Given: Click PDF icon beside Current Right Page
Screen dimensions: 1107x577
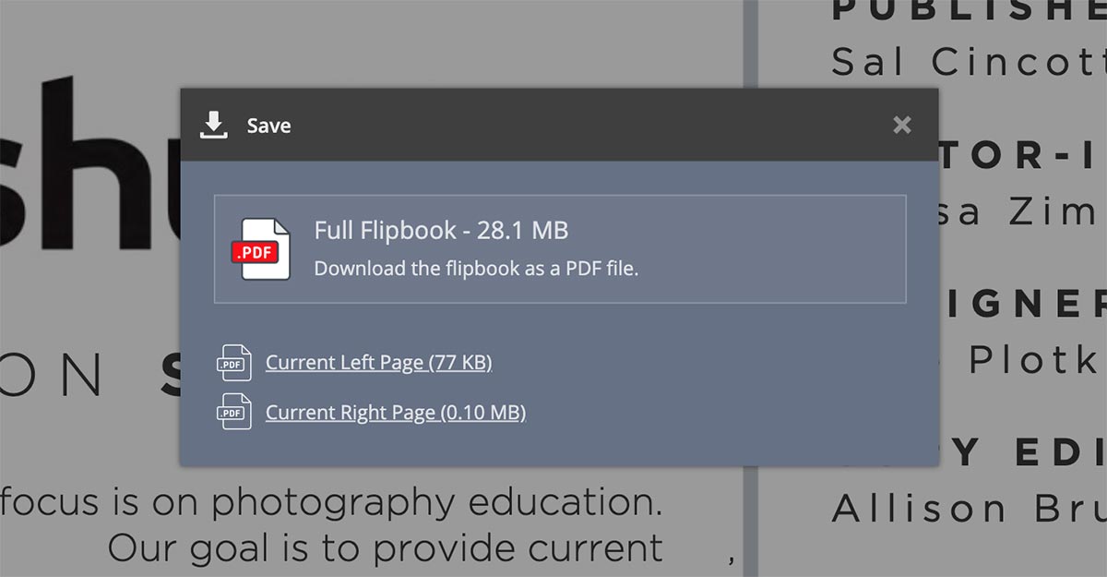Looking at the screenshot, I should (x=233, y=412).
